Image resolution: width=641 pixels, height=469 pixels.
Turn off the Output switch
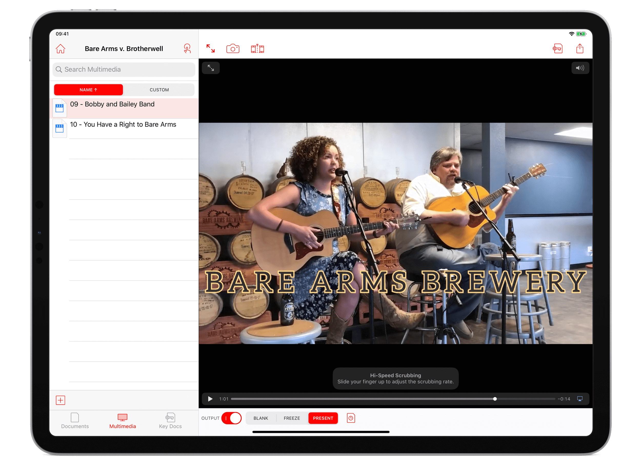pos(231,418)
